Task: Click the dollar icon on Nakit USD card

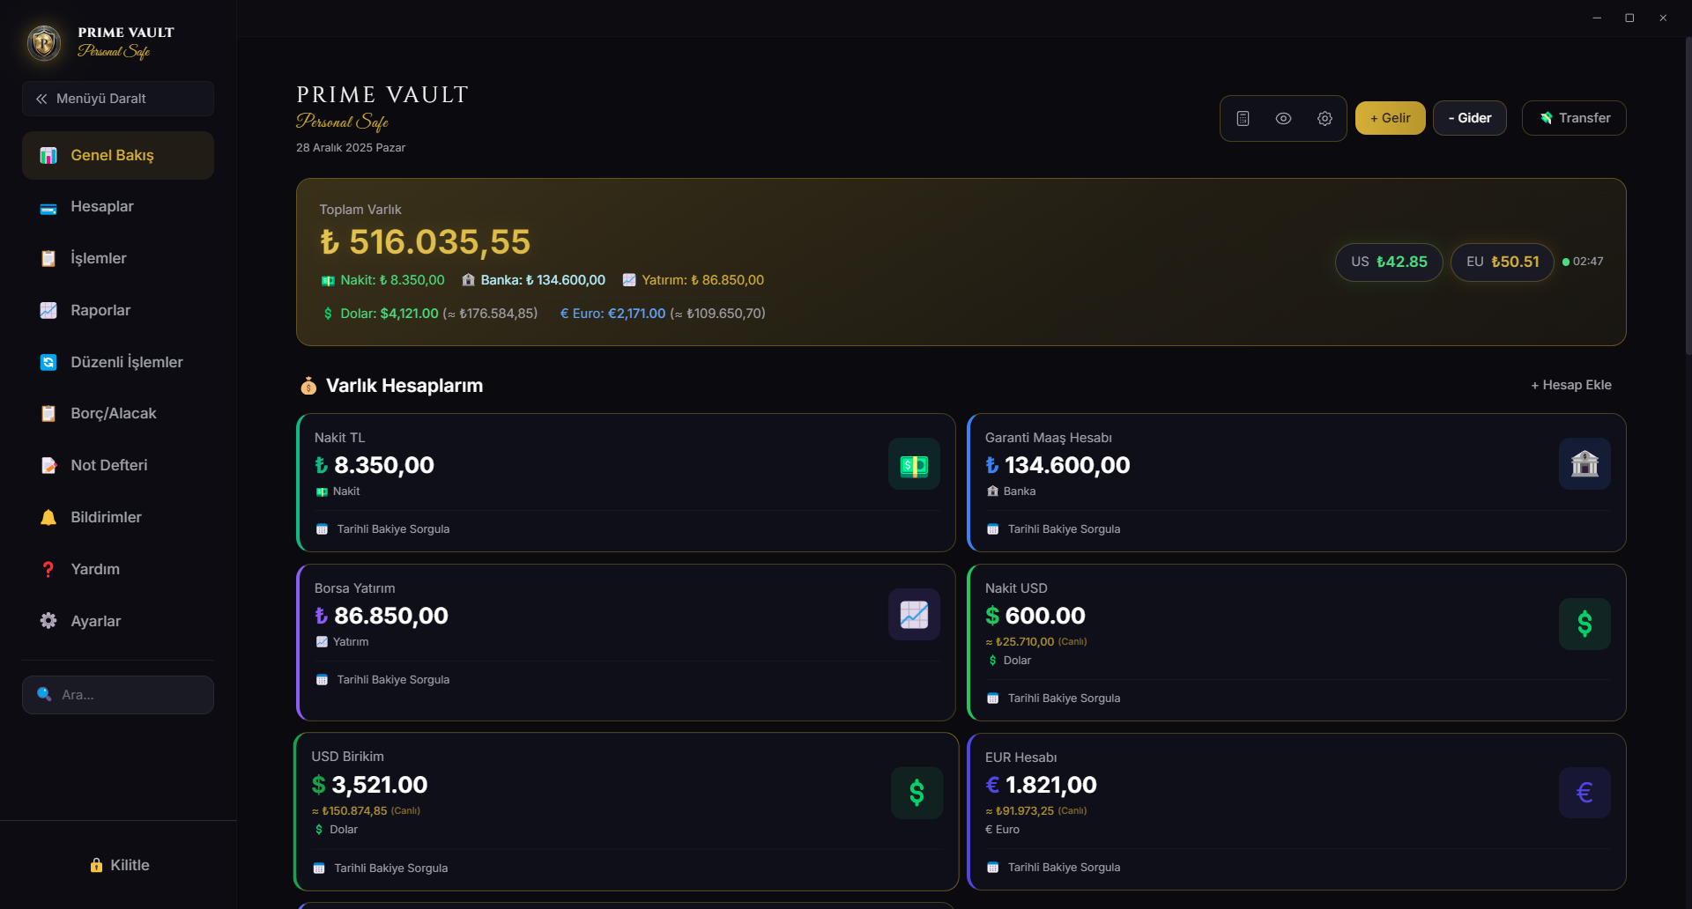Action: (x=1584, y=624)
